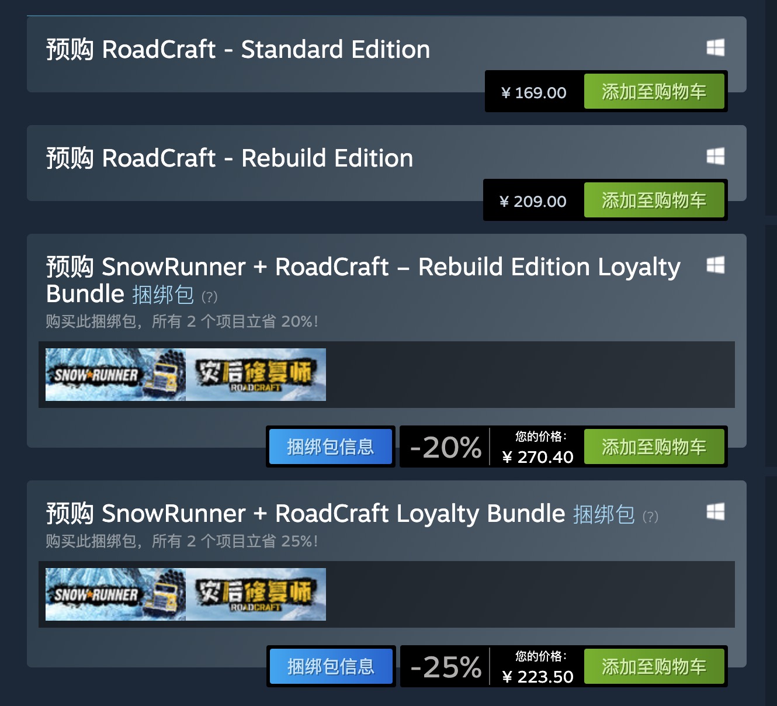Click (?) help icon beside RoadCraft Loyalty Bundle
777x706 pixels.
pos(650,517)
